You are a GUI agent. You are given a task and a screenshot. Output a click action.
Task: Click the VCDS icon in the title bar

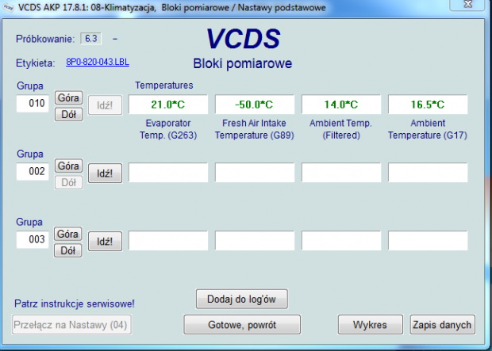click(9, 7)
